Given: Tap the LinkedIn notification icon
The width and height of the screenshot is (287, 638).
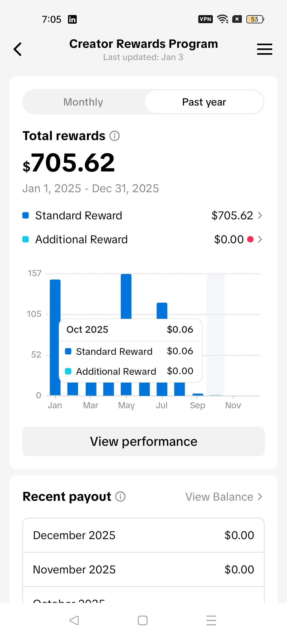Looking at the screenshot, I should pos(72,19).
